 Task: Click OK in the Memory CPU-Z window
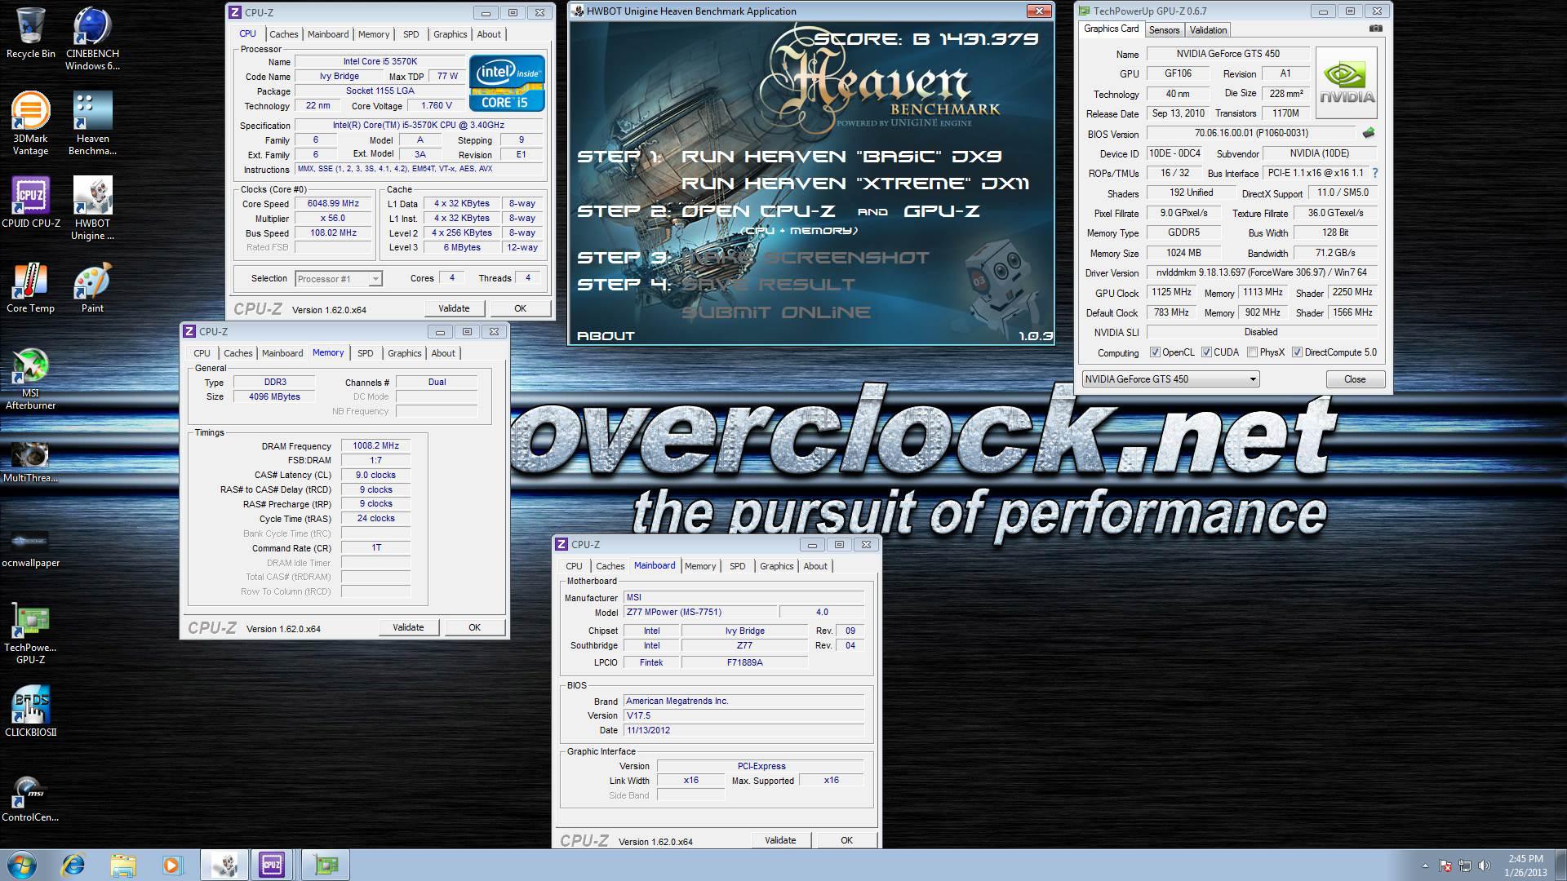tap(474, 627)
